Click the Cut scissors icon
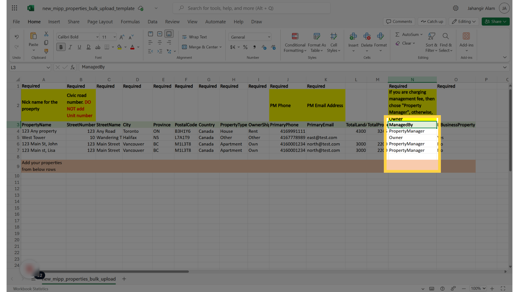Image resolution: width=519 pixels, height=292 pixels. 46,34
